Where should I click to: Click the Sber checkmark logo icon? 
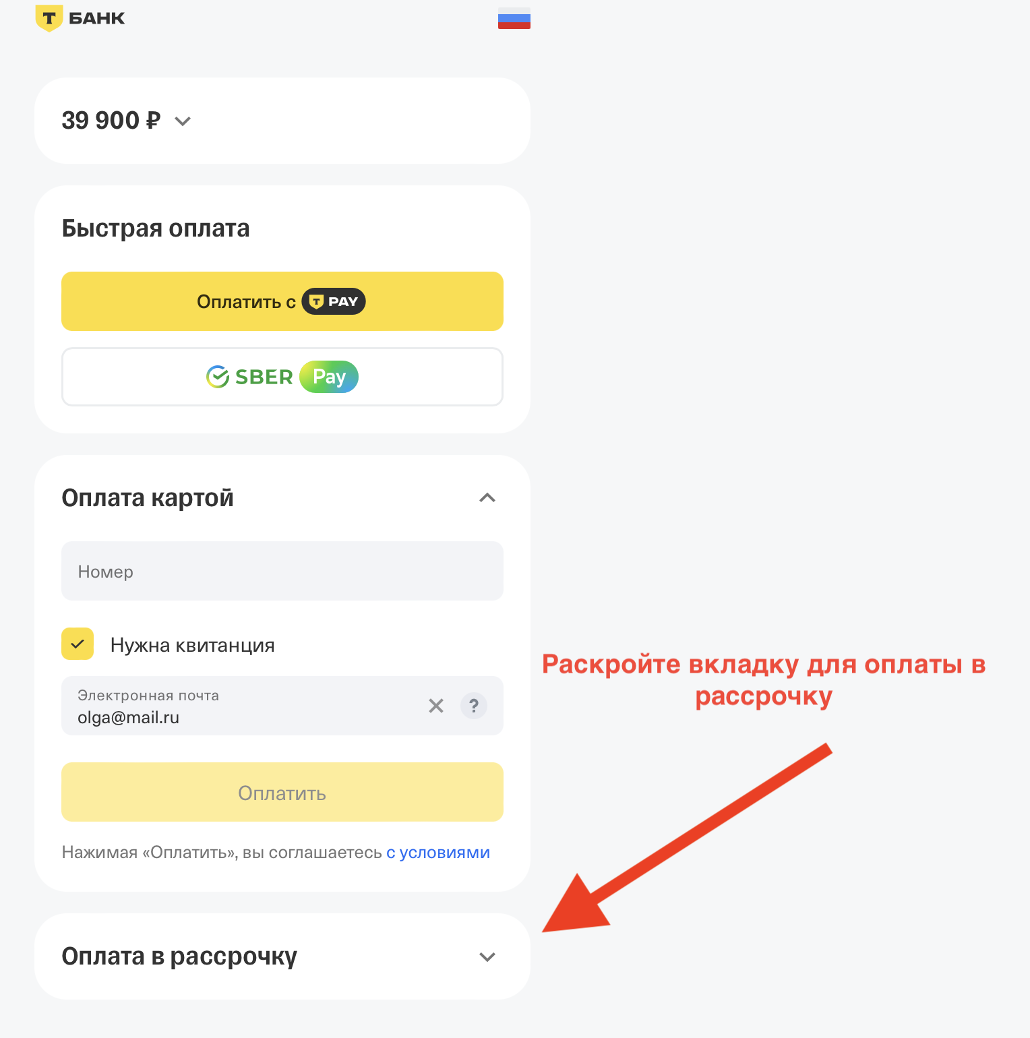pyautogui.click(x=218, y=377)
